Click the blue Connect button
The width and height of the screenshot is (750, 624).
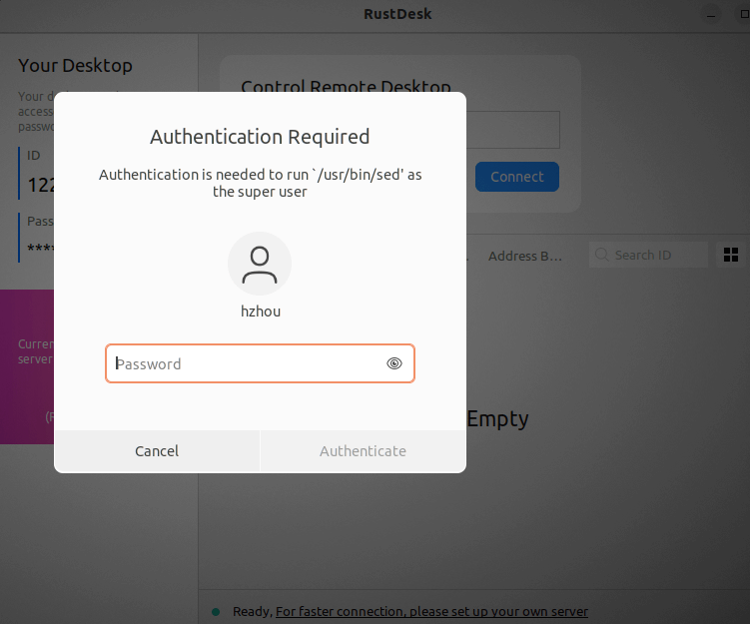(516, 177)
